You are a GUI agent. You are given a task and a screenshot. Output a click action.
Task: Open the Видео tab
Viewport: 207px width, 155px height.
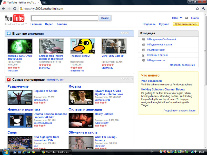[49, 24]
